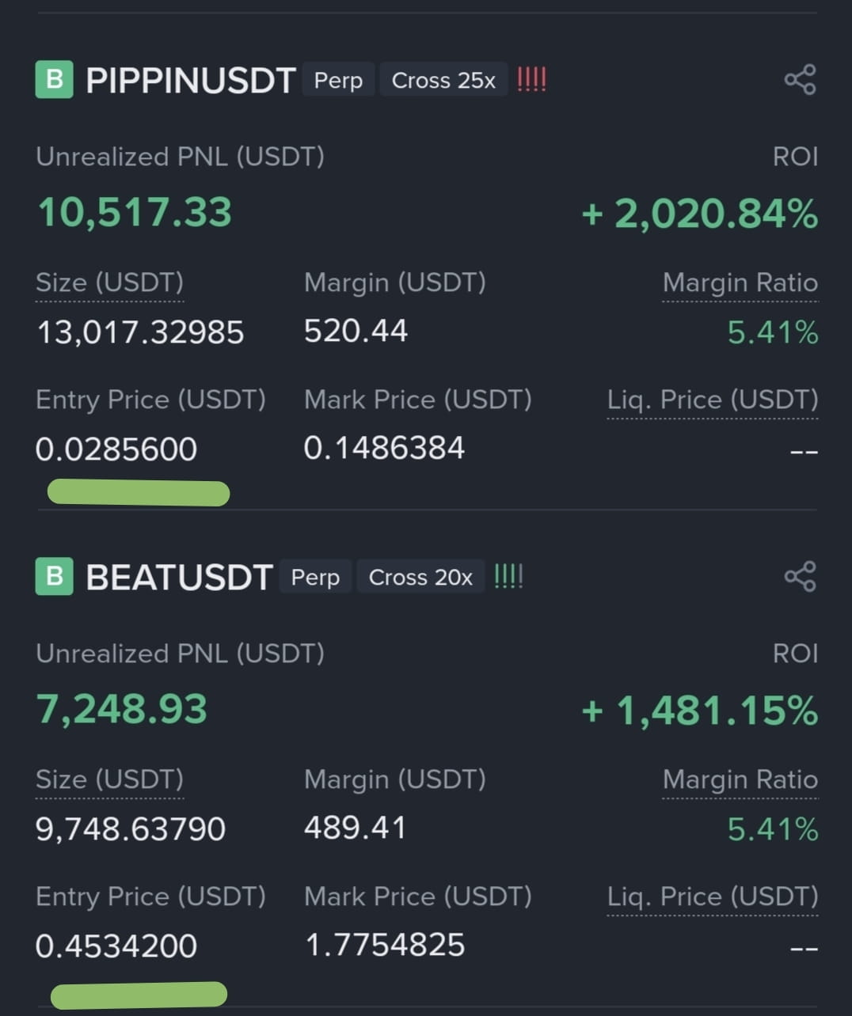Open the PIPPINUSDT contract title
The height and width of the screenshot is (1016, 852).
pos(191,81)
